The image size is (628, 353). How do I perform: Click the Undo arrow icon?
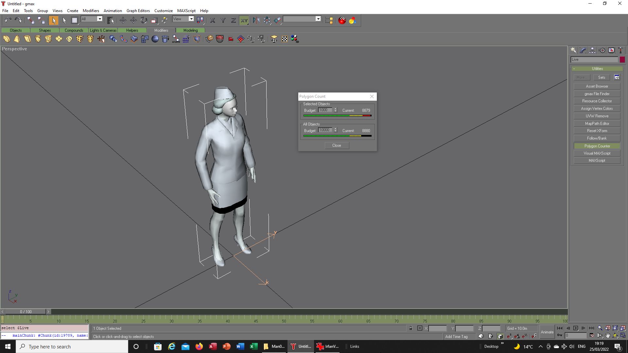[8, 20]
